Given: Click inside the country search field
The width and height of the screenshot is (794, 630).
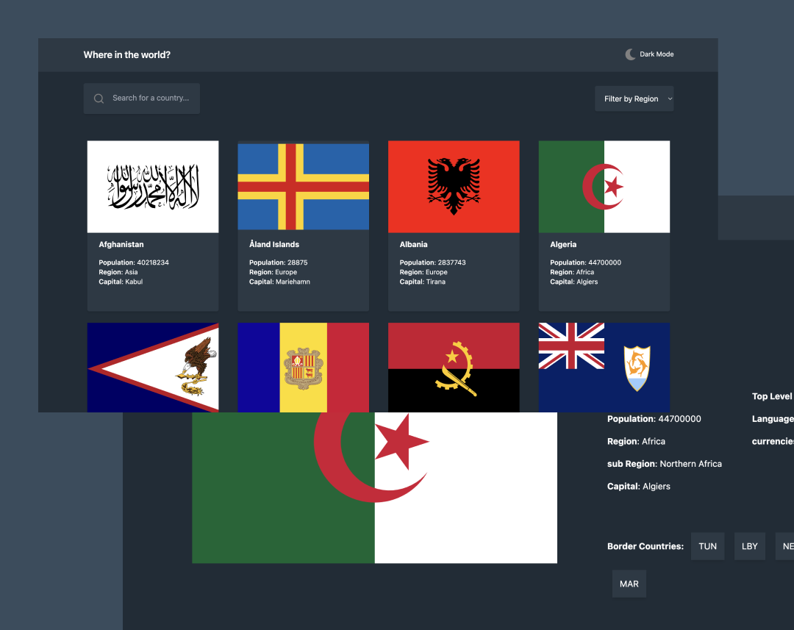Looking at the screenshot, I should coord(147,98).
